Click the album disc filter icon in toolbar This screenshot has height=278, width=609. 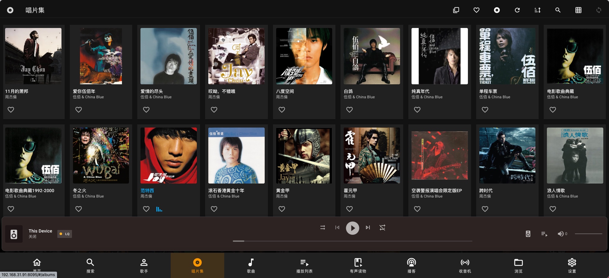point(497,10)
